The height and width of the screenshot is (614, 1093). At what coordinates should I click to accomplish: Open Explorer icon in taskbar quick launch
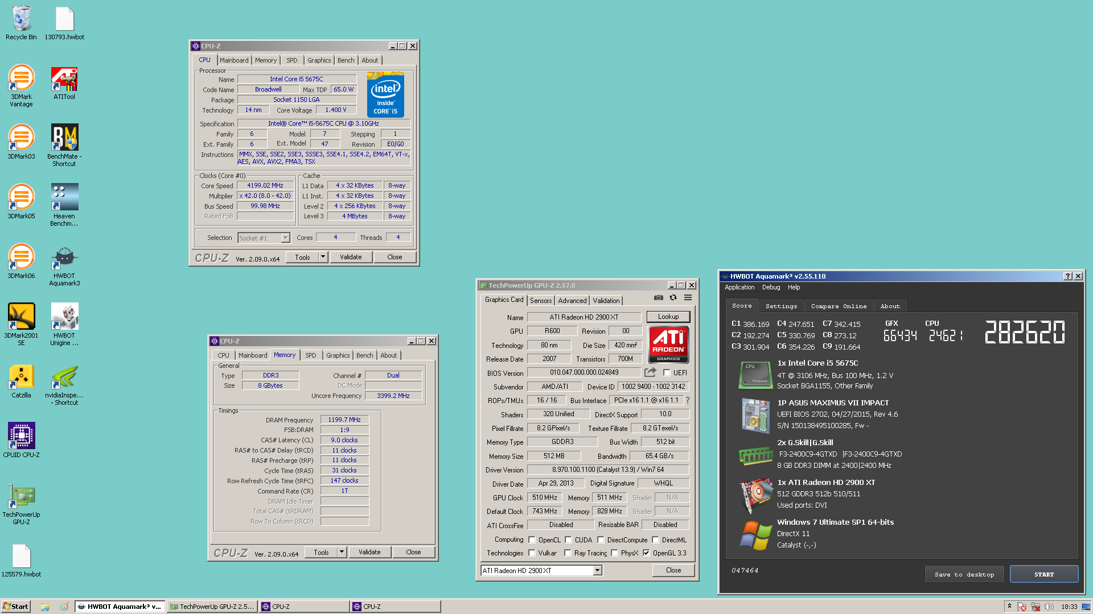coord(45,607)
